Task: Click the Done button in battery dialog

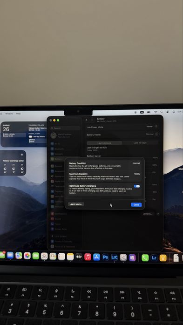Action: pos(136,205)
